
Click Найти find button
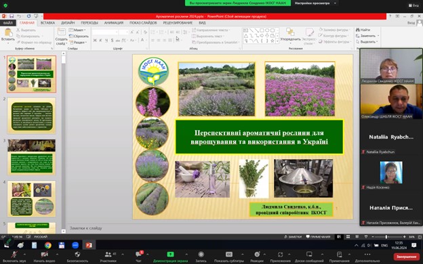pyautogui.click(x=363, y=30)
